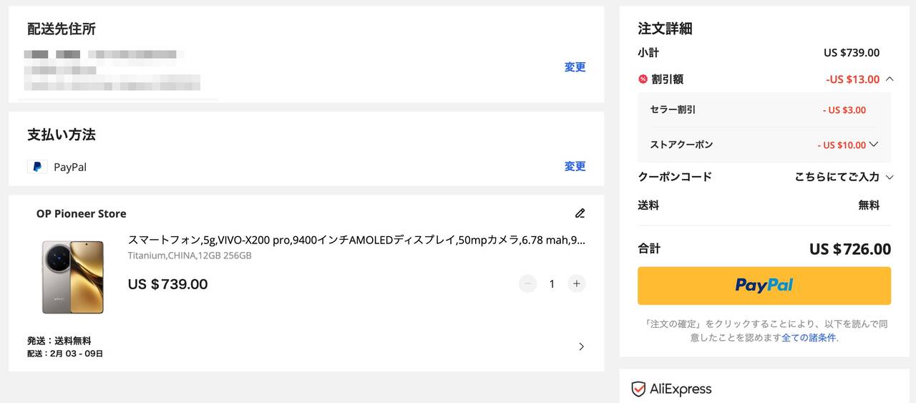Increase quantity with the plus button
The height and width of the screenshot is (403, 916).
tap(576, 283)
